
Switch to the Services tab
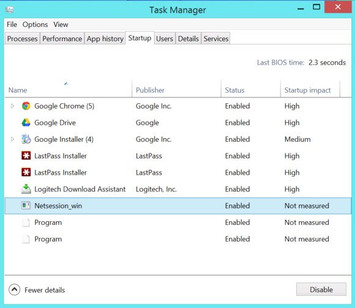coord(216,38)
